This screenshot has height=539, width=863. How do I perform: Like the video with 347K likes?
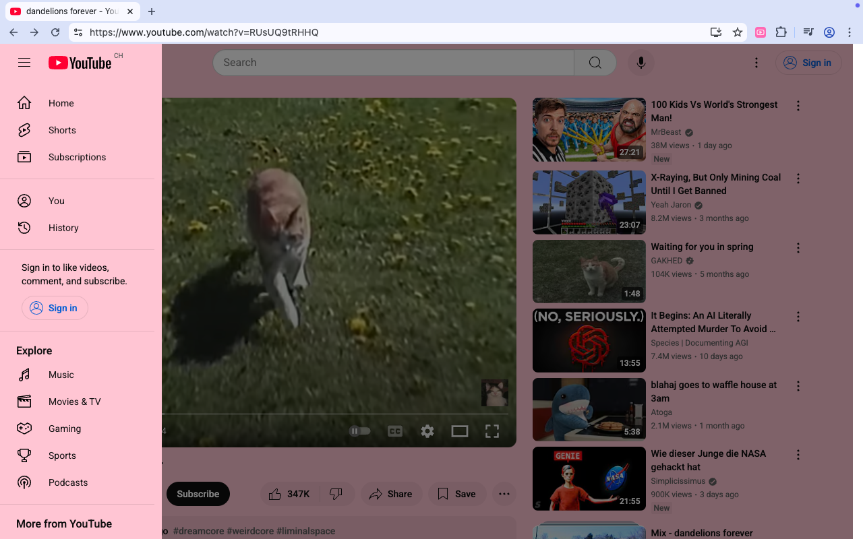tap(290, 494)
